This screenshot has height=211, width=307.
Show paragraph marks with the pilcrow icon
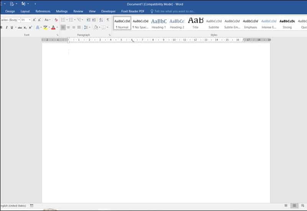108,20
